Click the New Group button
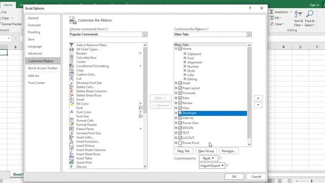325x183 pixels. point(206,151)
